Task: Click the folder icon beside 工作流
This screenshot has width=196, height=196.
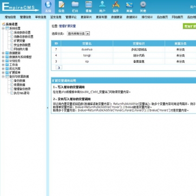Action: pos(7,65)
